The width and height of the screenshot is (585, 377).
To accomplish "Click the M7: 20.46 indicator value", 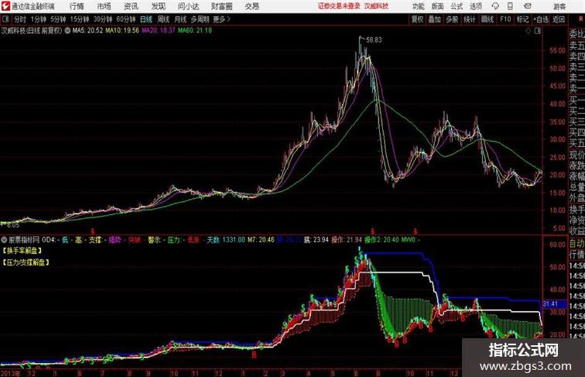I will [261, 240].
